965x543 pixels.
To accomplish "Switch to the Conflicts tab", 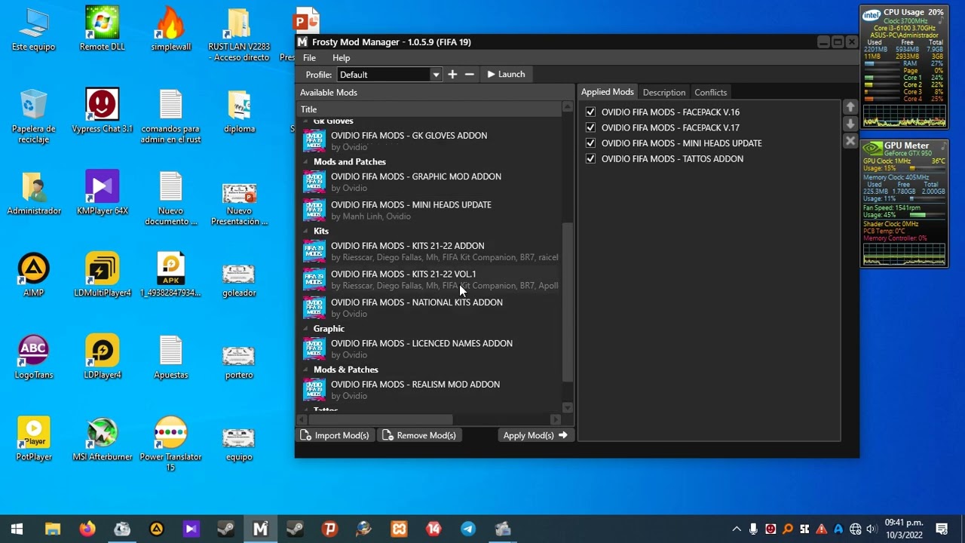I will coord(711,92).
